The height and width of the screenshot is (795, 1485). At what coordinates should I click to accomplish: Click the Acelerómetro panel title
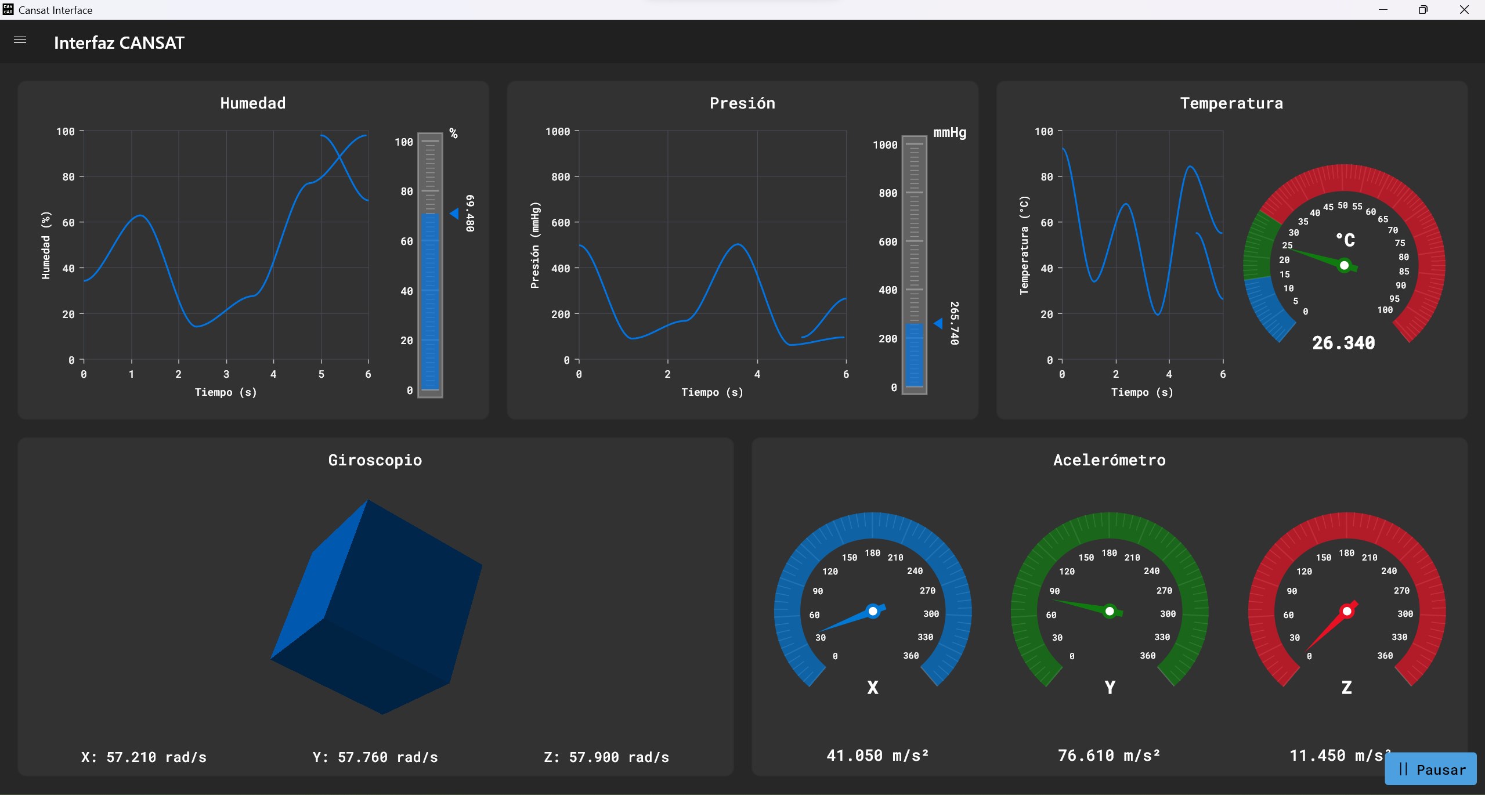(x=1109, y=460)
